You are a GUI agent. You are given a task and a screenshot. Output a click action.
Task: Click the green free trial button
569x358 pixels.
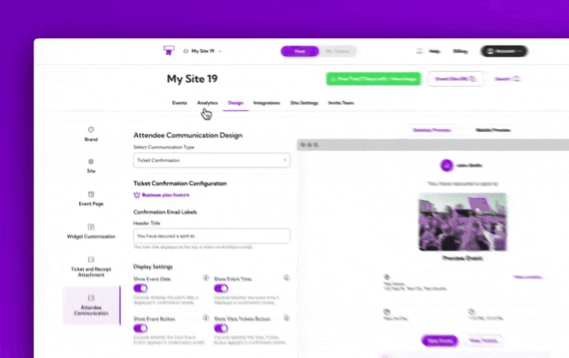(x=374, y=78)
